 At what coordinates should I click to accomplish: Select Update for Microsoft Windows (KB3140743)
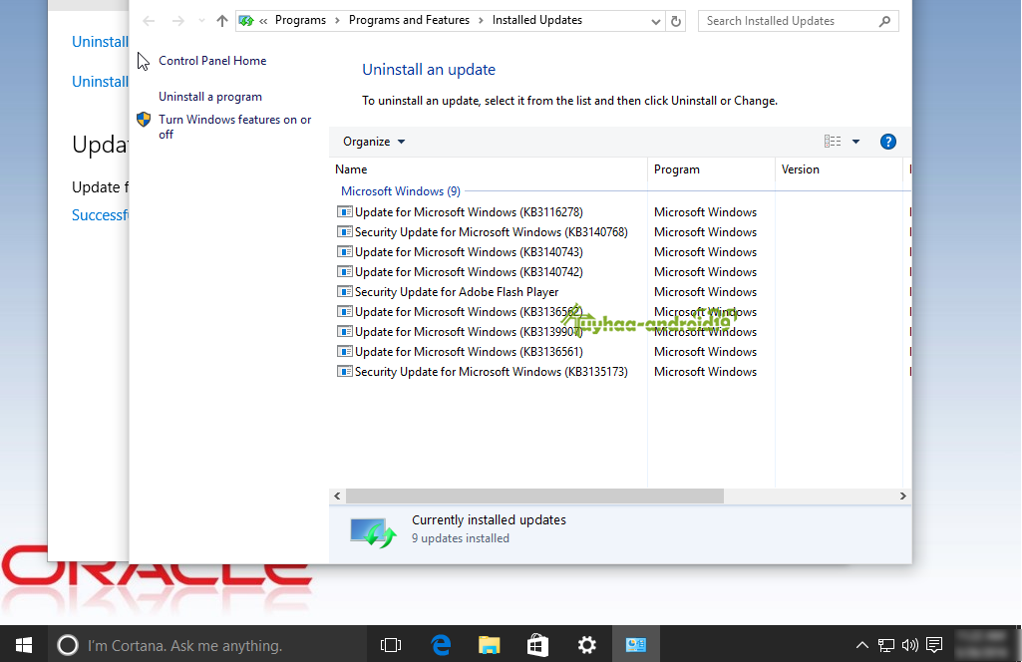[x=469, y=251]
